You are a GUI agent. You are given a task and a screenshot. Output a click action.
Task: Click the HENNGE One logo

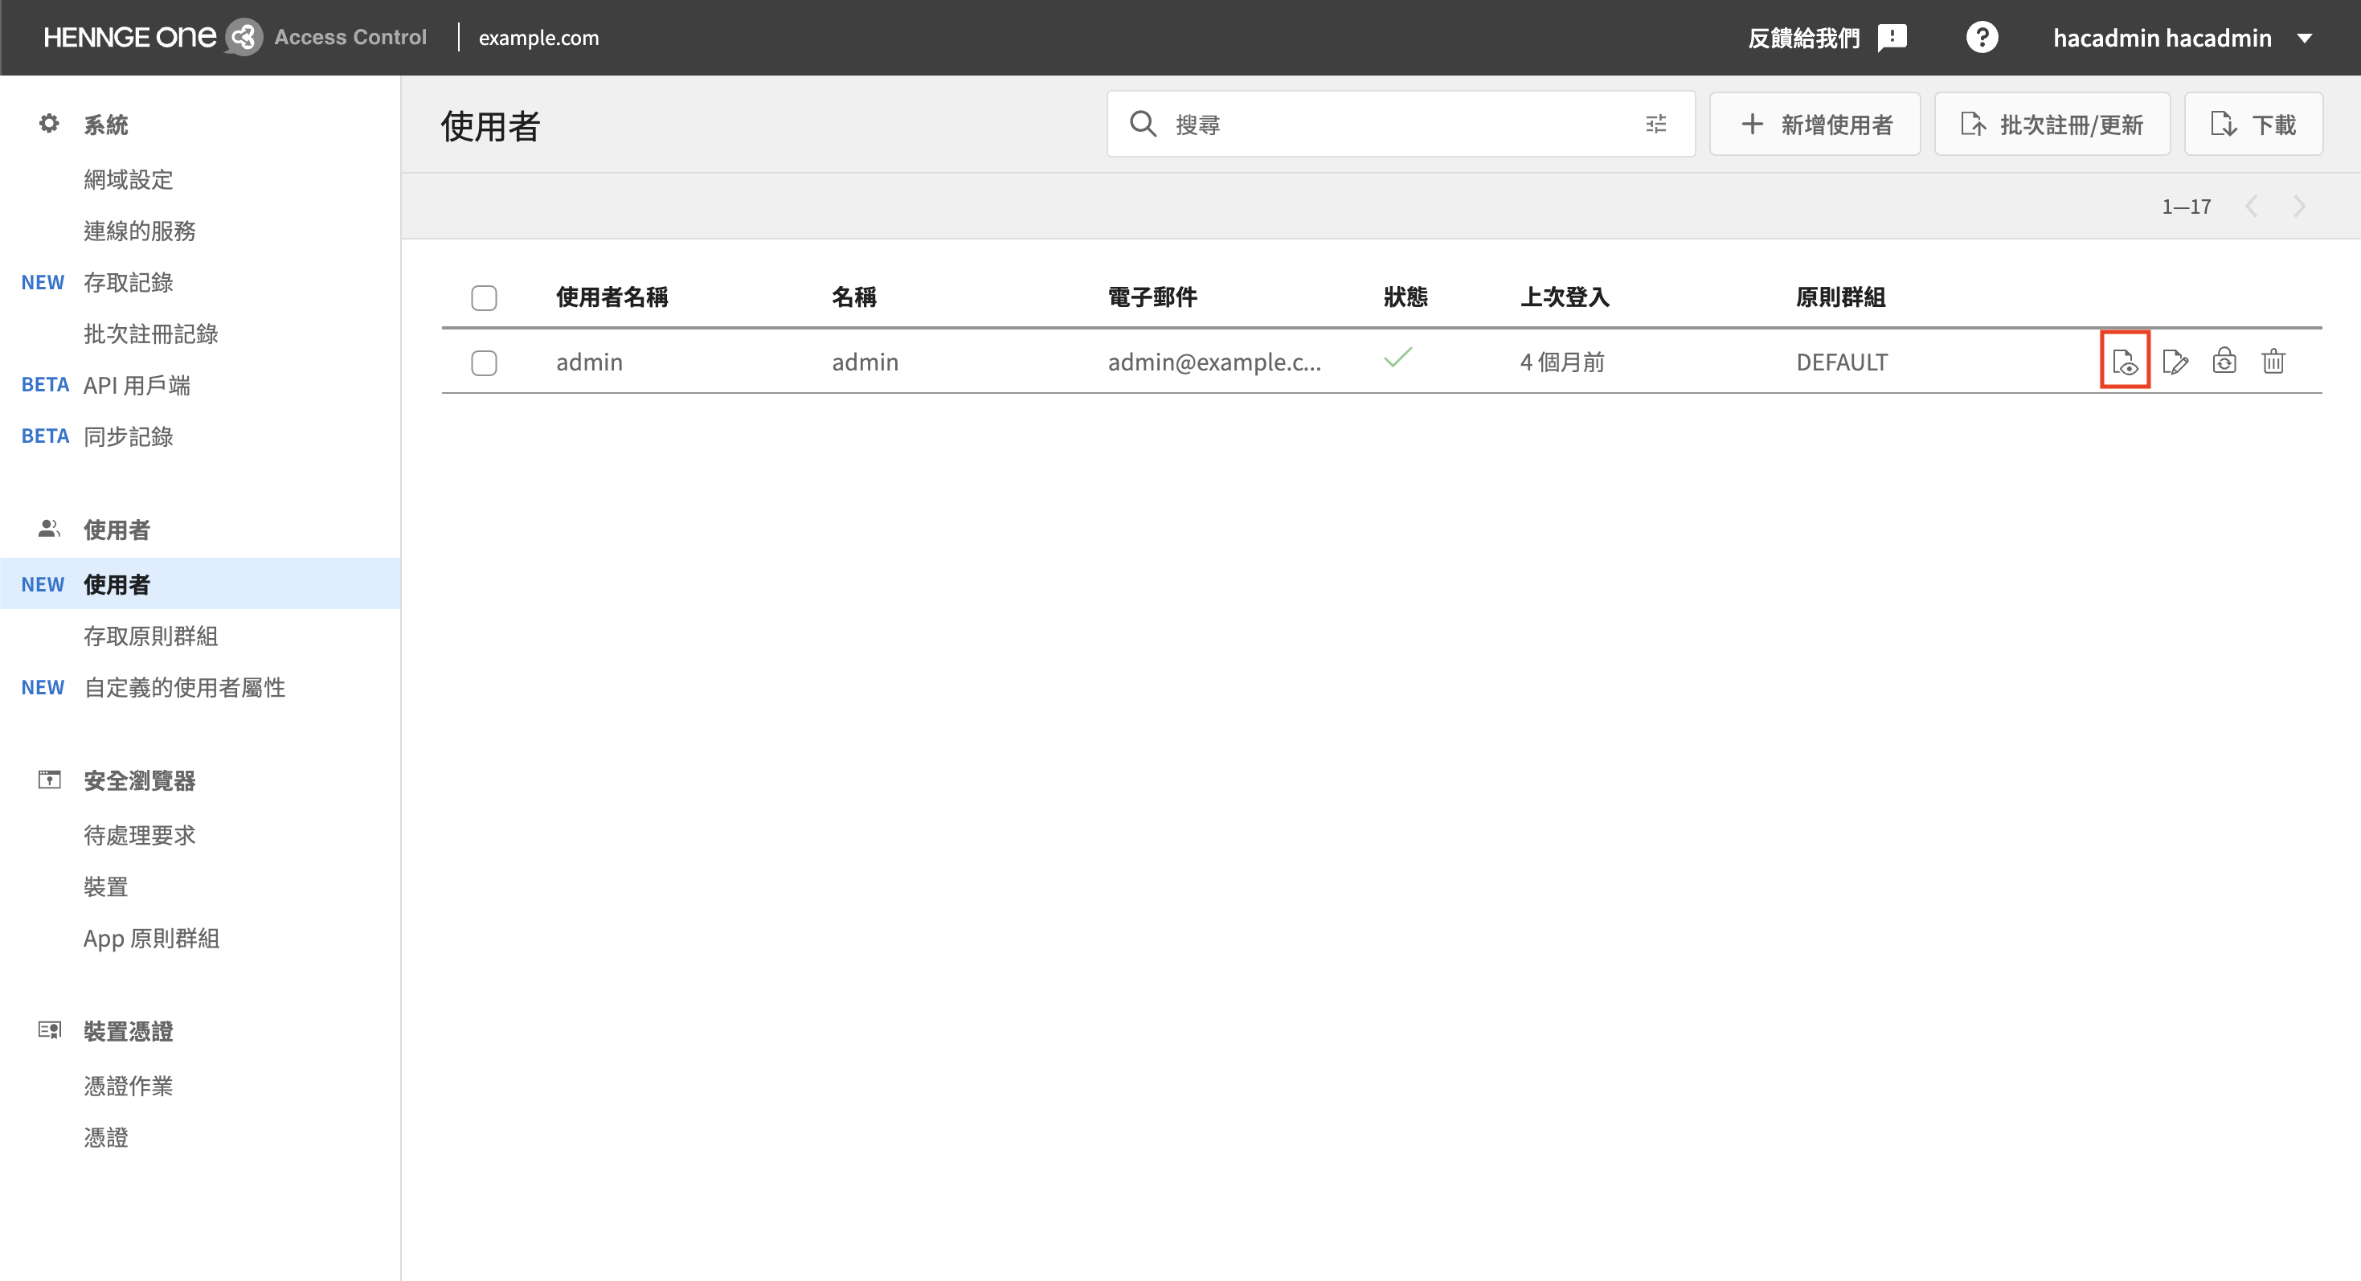[x=153, y=37]
